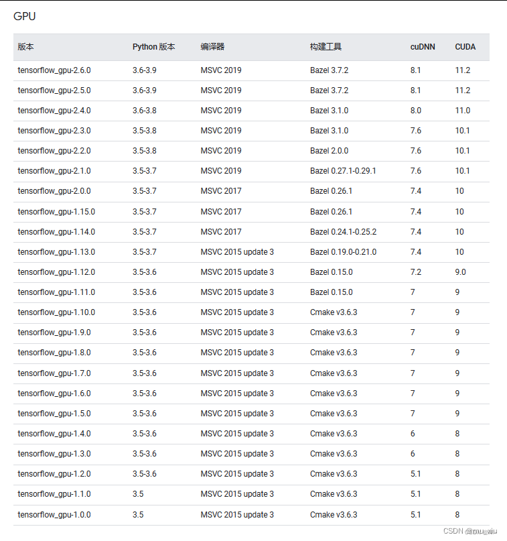Click Cmake v3.6.3 in the tensorflow_gpu-1.10.0 row
Viewport: 507px width, 541px height.
click(334, 312)
